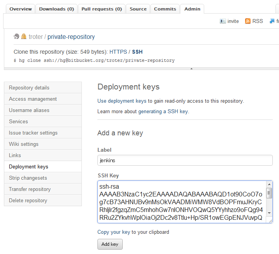Select the SSH clone option
The height and width of the screenshot is (254, 279).
point(137,52)
